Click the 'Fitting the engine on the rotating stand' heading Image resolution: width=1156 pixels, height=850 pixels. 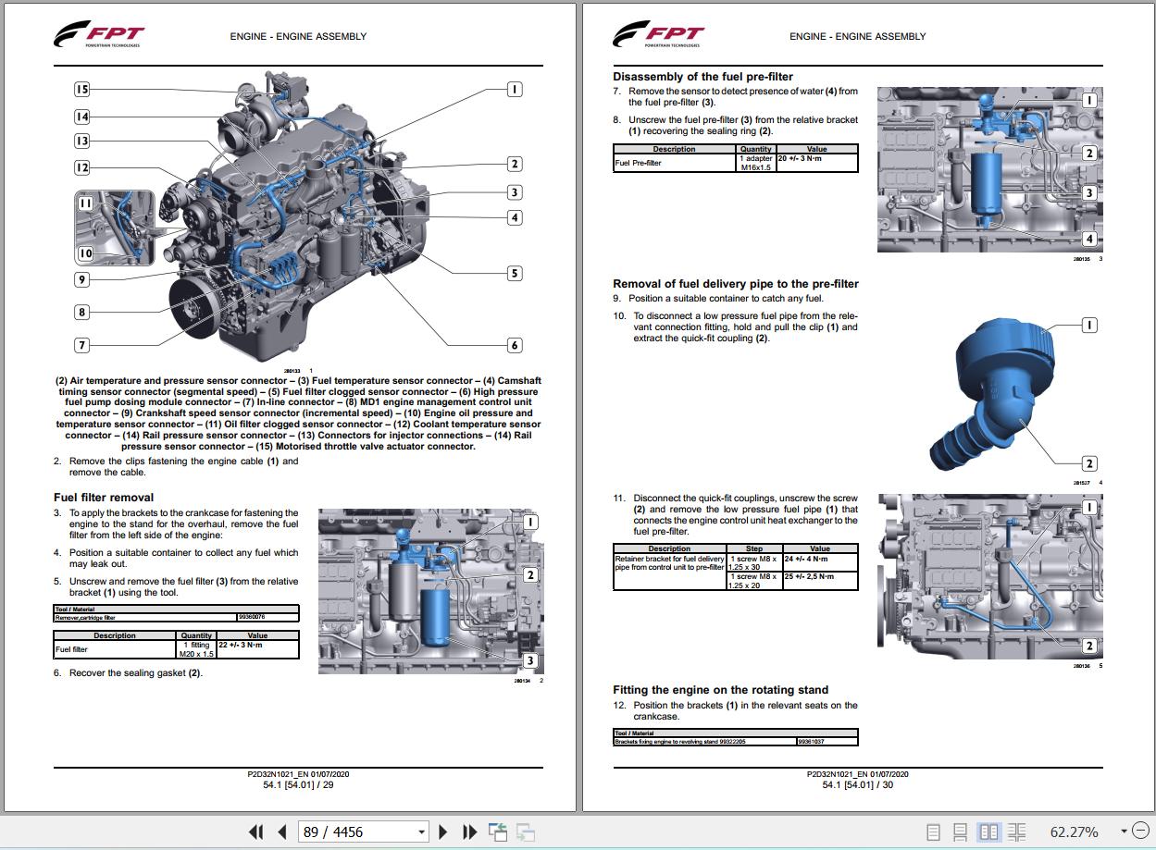[720, 690]
